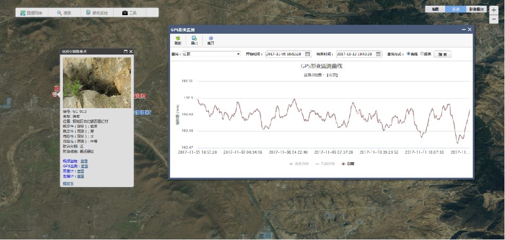This screenshot has width=505, height=240.
Task: Zoom out the map with the minus button
Action: (494, 19)
